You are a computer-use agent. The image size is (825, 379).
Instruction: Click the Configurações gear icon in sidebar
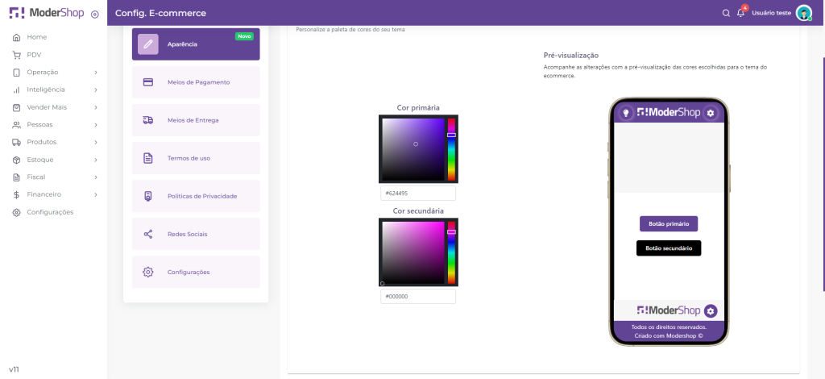[x=16, y=213]
